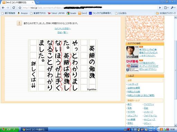Image resolution: width=177 pixels, height=132 pixels.
Task: Open the ★TBSハンチョウ★ ad link
Action: click(x=148, y=49)
